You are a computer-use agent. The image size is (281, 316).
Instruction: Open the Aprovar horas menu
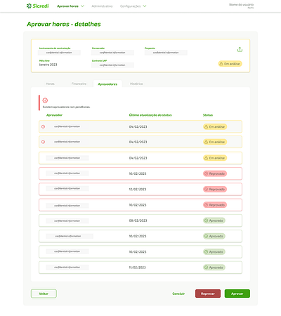pyautogui.click(x=67, y=6)
